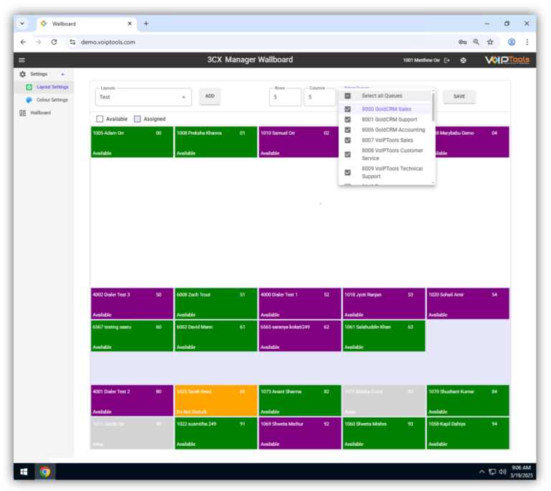Uncheck the 8001 GoldCRM Support queue

[x=347, y=120]
